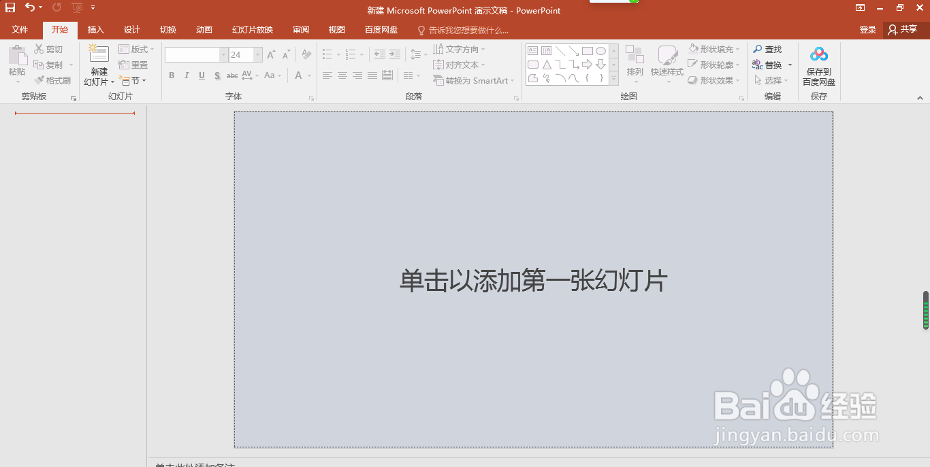The width and height of the screenshot is (930, 467).
Task: Toggle italic formatting
Action: click(186, 75)
